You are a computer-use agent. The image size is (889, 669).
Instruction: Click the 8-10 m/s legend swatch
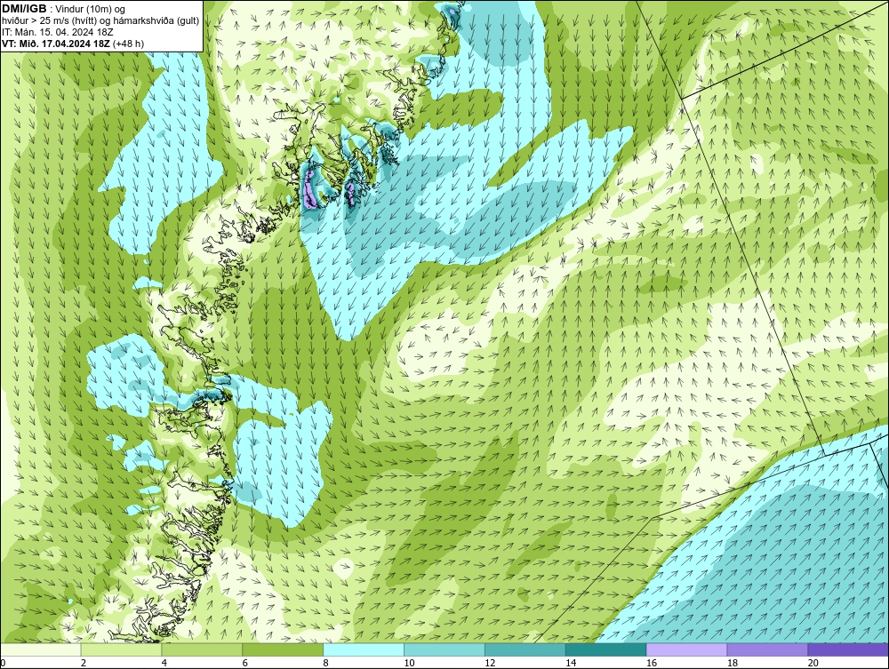(364, 649)
